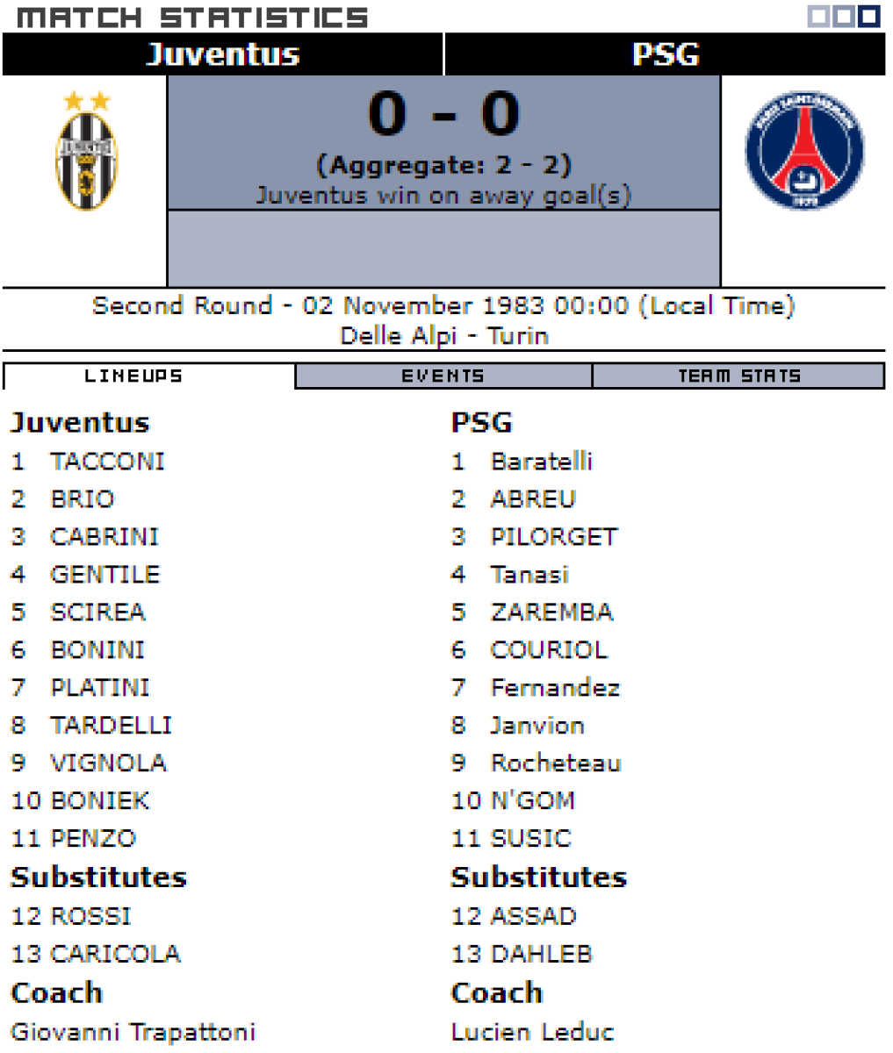The width and height of the screenshot is (893, 1053).
Task: Click the PSG team name header
Action: coord(666,54)
